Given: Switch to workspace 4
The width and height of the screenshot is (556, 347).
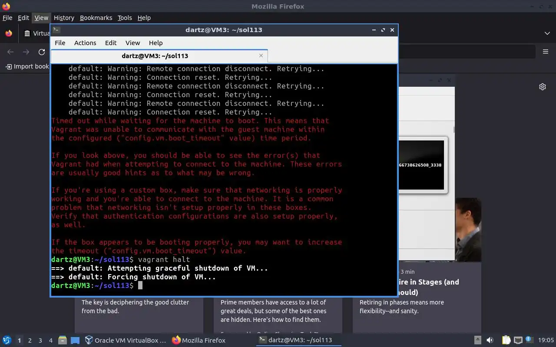Looking at the screenshot, I should pos(50,340).
